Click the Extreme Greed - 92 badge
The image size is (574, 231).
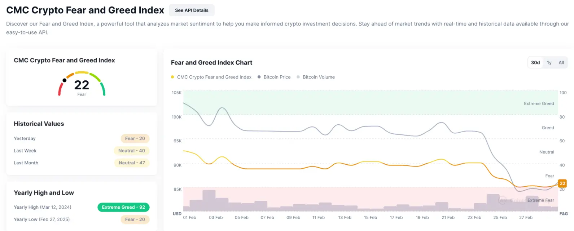(x=123, y=207)
